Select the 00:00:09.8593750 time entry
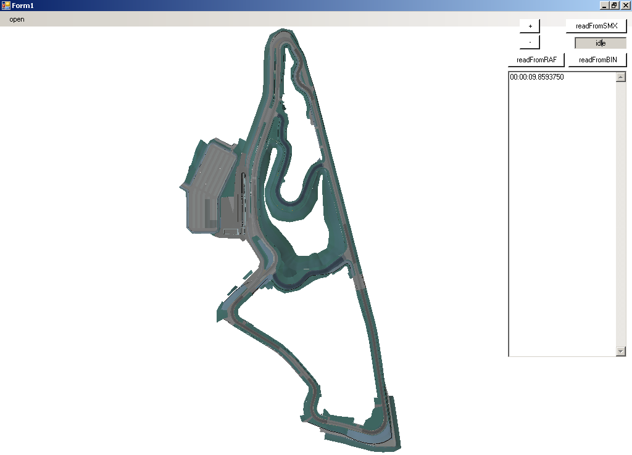The image size is (632, 455). 537,77
